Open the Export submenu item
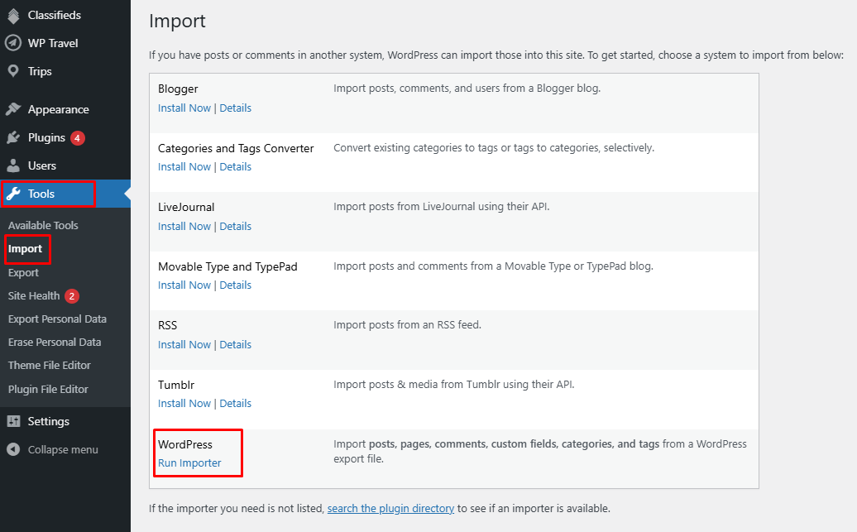Viewport: 857px width, 532px height. 23,272
